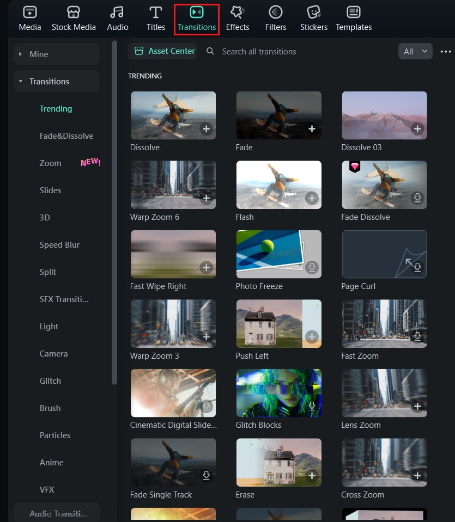455x522 pixels.
Task: Download the Photo Freeze transition
Action: pyautogui.click(x=312, y=268)
